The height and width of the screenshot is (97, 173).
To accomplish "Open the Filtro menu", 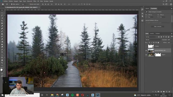I will pos(35,1).
